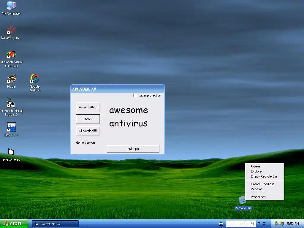Select Microsoft Visual C++ 6.0 shortcut
This screenshot has height=228, width=304.
point(11,59)
